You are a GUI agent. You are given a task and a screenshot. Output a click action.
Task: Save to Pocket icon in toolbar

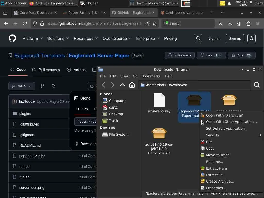(221, 23)
